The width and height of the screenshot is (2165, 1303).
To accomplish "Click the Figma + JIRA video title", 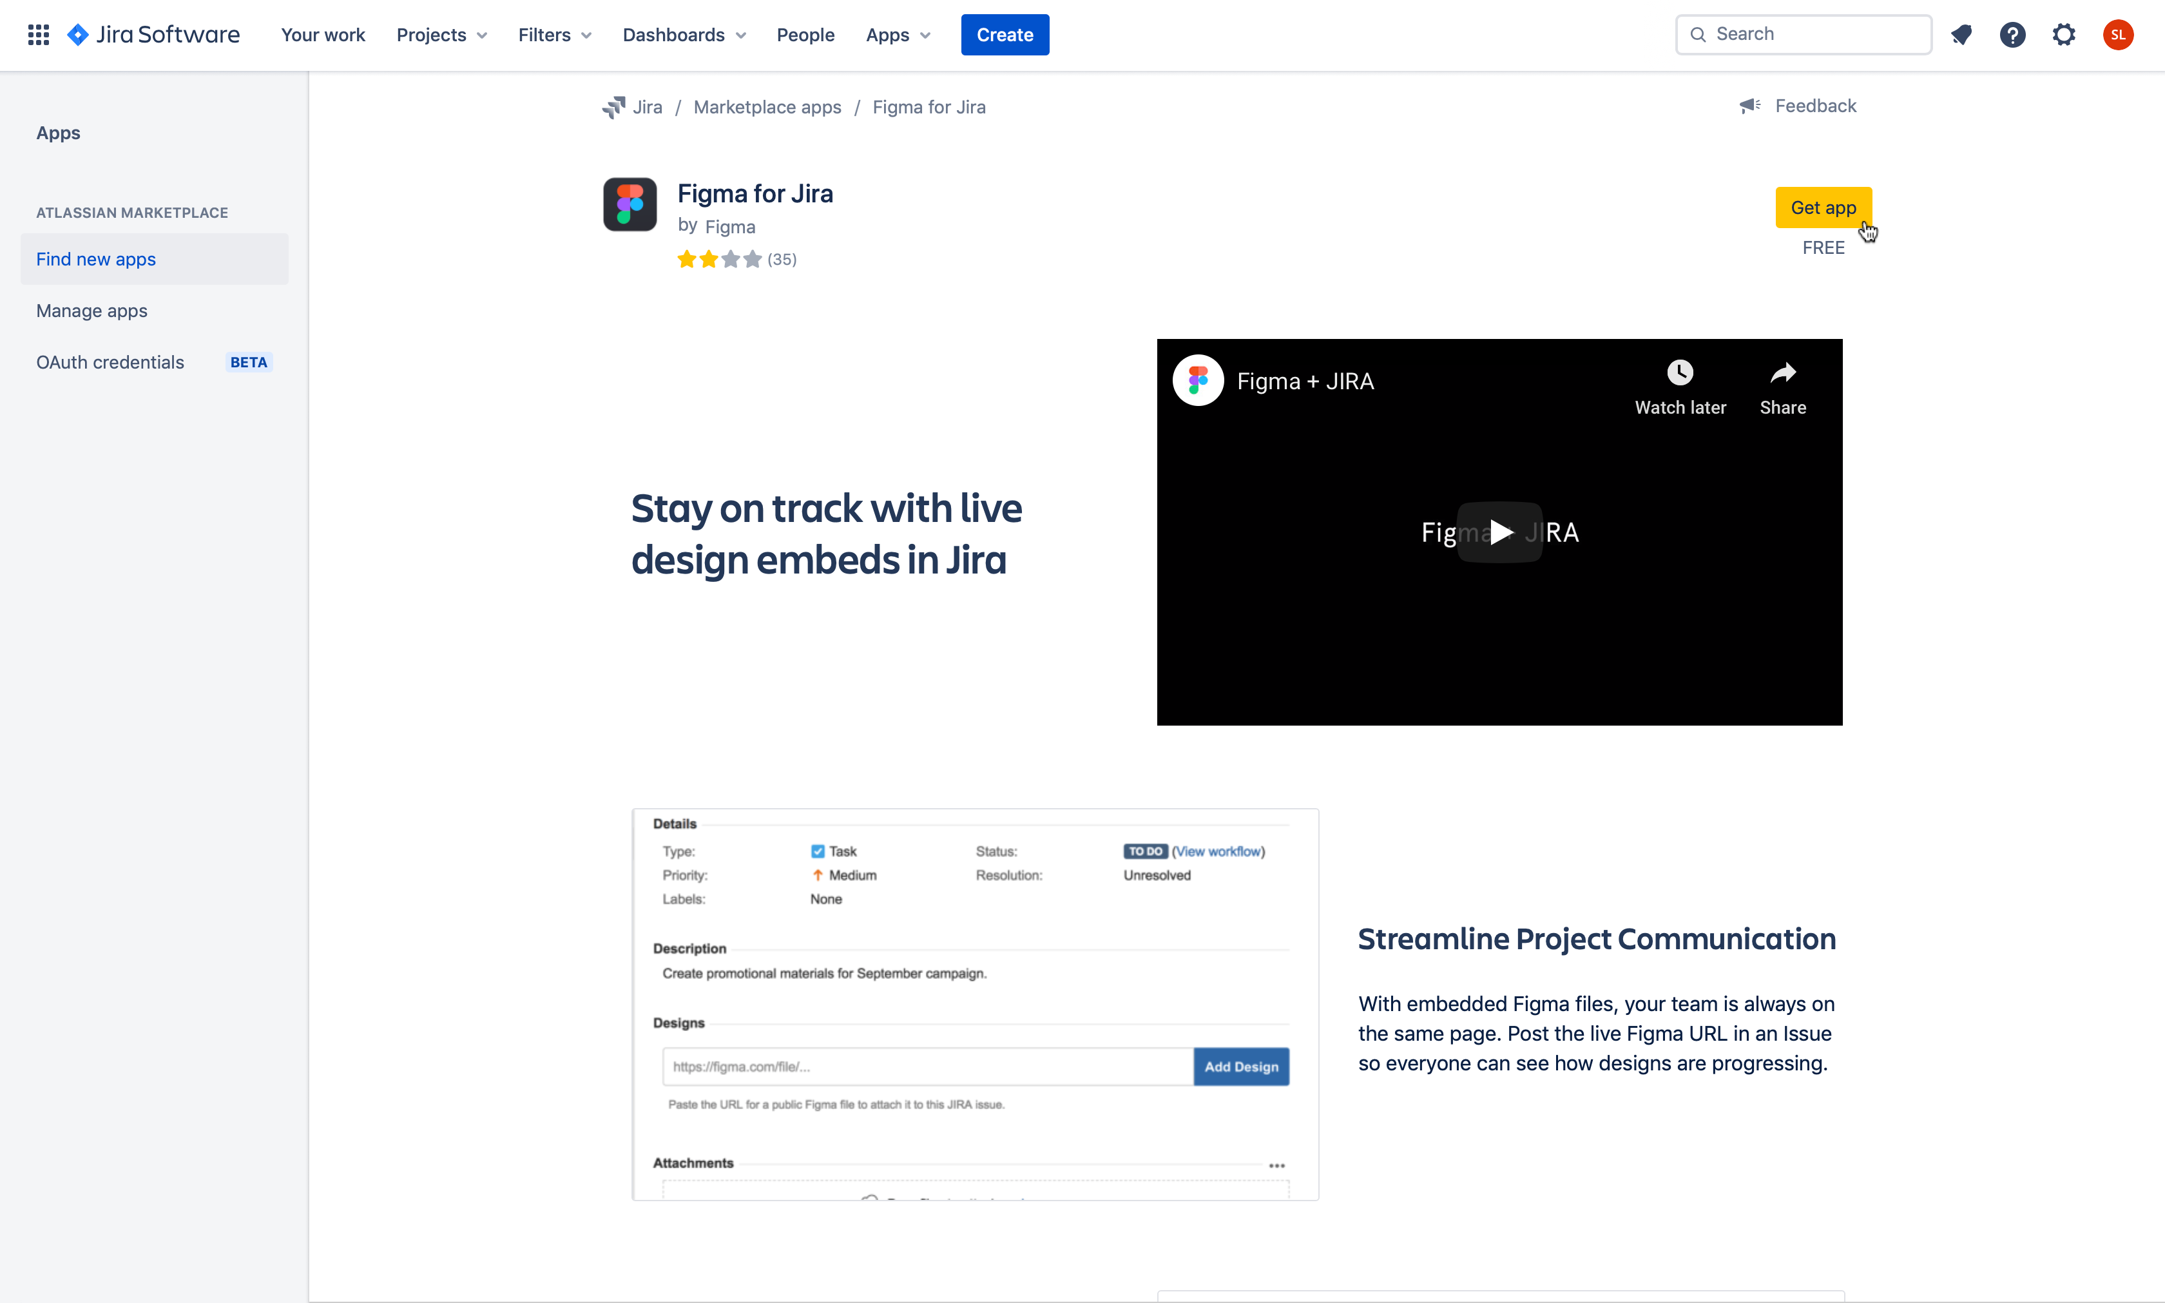I will tap(1305, 381).
